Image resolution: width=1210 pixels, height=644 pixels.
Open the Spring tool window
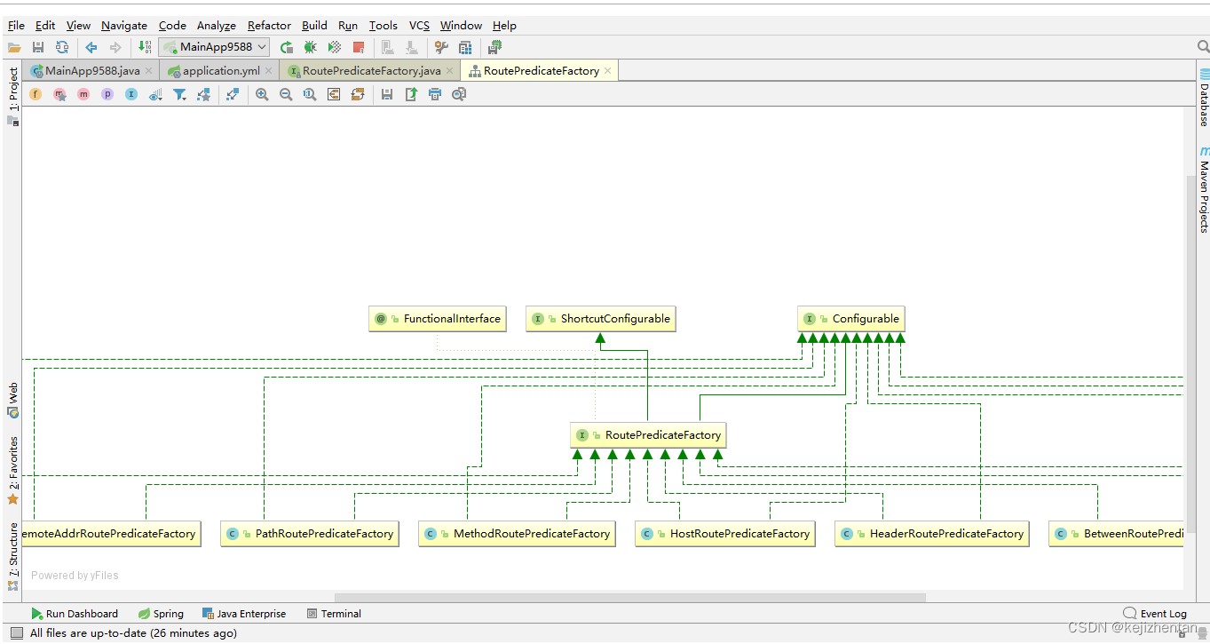pyautogui.click(x=161, y=614)
